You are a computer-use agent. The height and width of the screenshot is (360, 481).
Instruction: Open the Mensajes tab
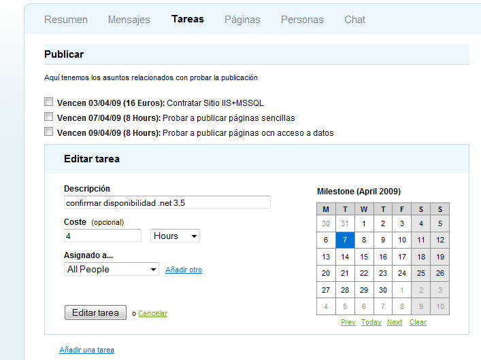(x=129, y=20)
